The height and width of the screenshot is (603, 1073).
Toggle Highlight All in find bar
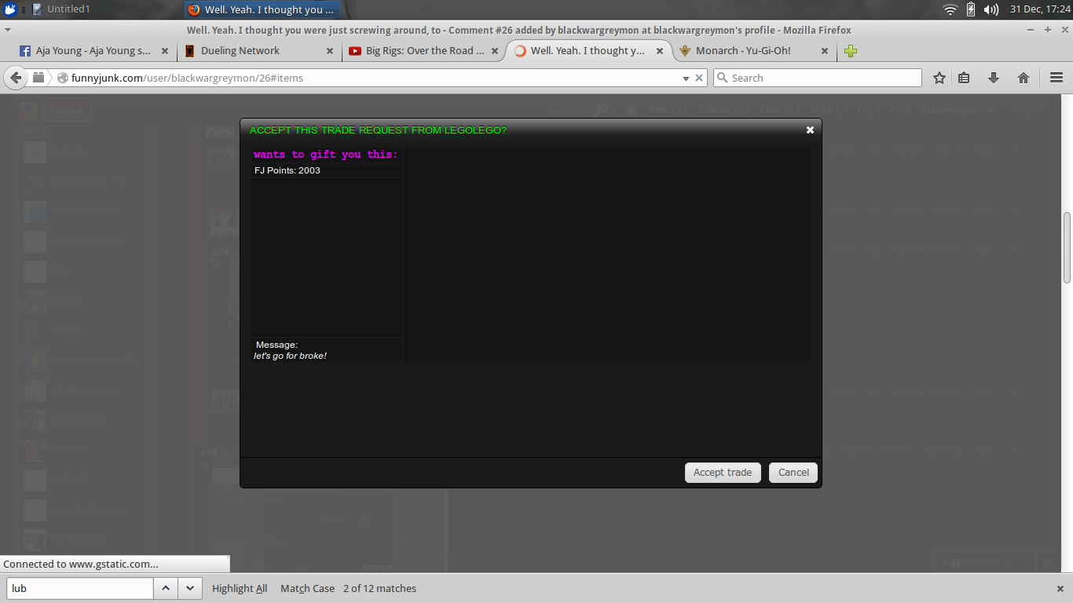(240, 588)
